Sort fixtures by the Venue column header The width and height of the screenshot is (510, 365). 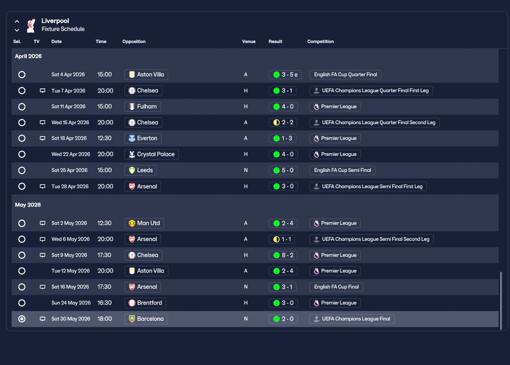(x=249, y=41)
